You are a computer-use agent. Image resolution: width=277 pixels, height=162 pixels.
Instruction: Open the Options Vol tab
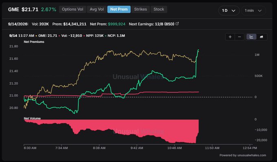(73, 9)
